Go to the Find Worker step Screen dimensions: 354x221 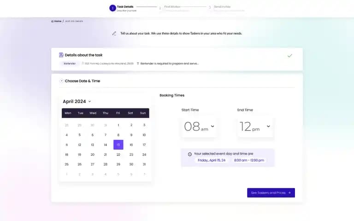[174, 8]
